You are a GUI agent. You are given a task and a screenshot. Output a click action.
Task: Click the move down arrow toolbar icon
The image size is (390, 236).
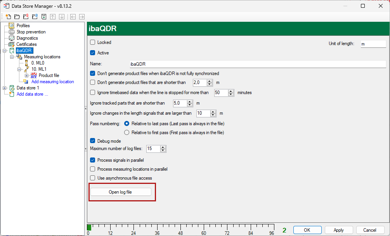pos(62,17)
